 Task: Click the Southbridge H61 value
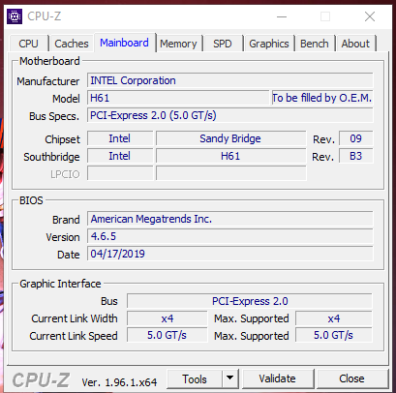point(230,156)
